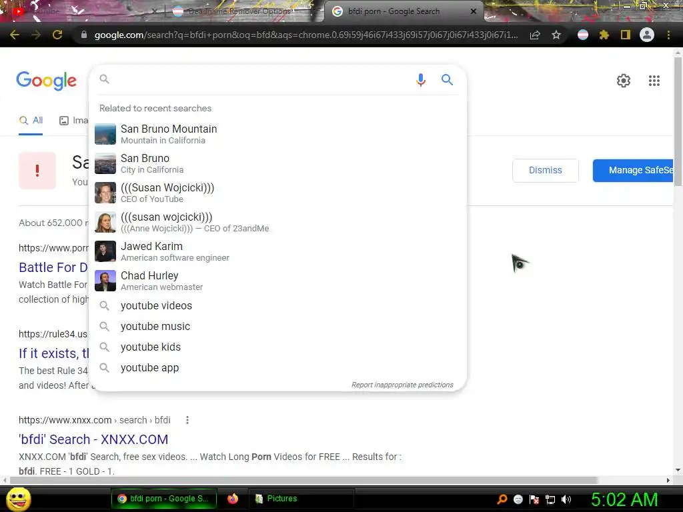The image size is (683, 512).
Task: Bookmark this page with the star icon
Action: tap(556, 35)
